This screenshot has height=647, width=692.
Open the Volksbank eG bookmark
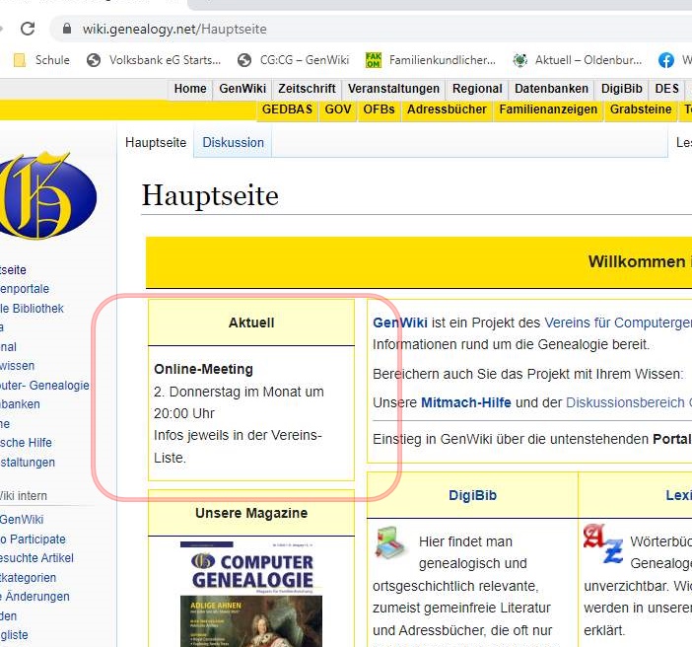click(154, 60)
